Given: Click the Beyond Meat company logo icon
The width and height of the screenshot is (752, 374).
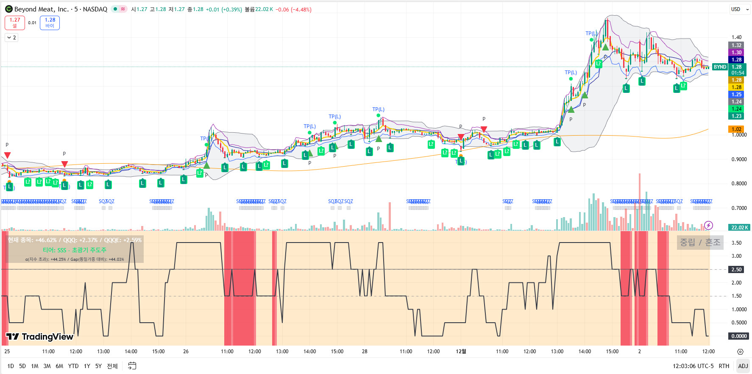Looking at the screenshot, I should point(8,9).
